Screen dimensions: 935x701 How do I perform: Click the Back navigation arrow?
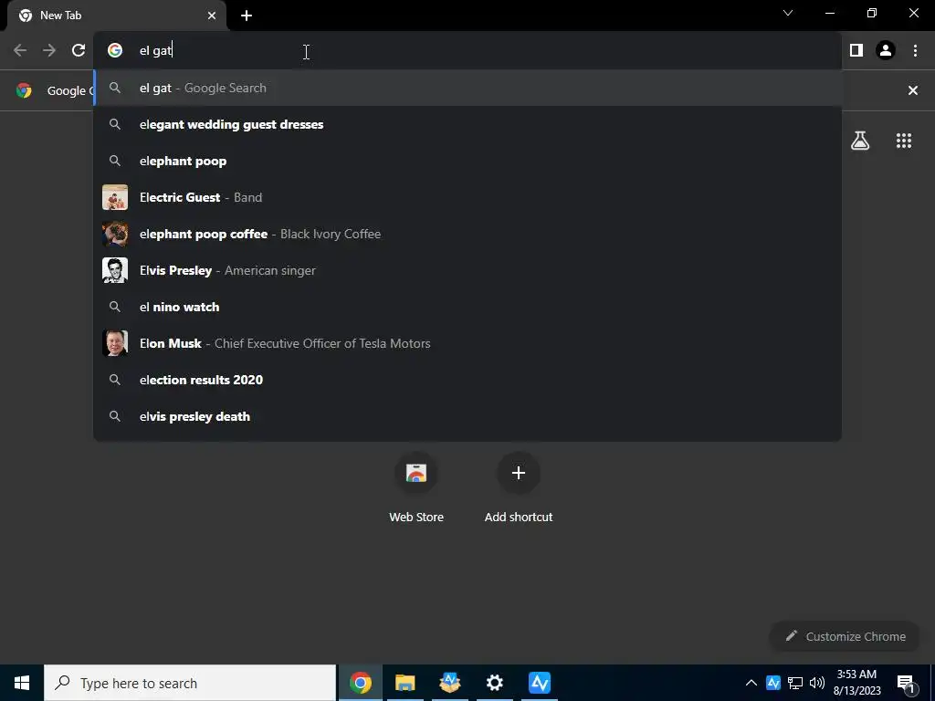pyautogui.click(x=20, y=51)
